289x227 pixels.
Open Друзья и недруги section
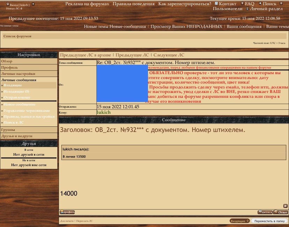click(x=17, y=136)
